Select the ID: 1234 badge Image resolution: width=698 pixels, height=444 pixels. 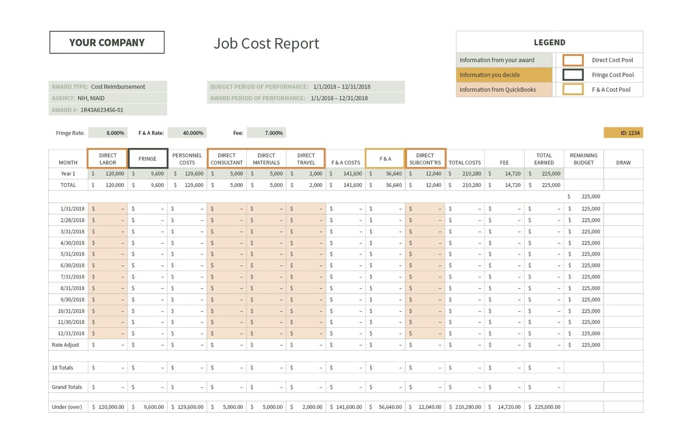623,132
